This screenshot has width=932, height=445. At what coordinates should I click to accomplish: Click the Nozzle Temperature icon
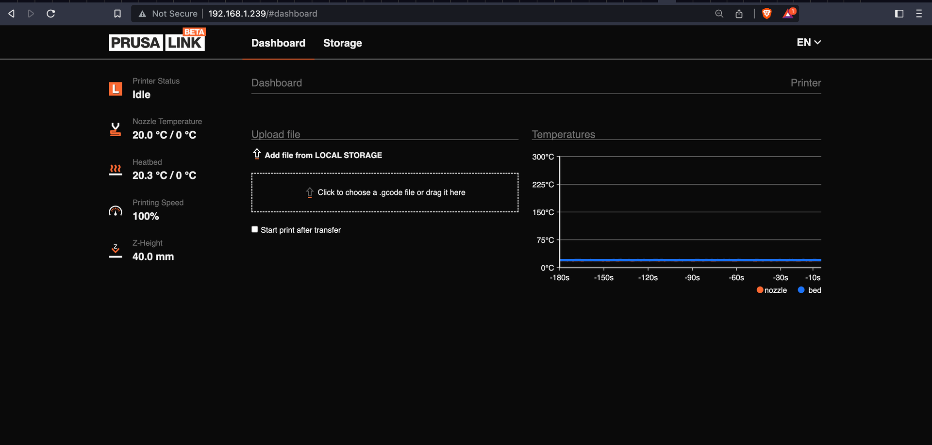[x=115, y=128]
